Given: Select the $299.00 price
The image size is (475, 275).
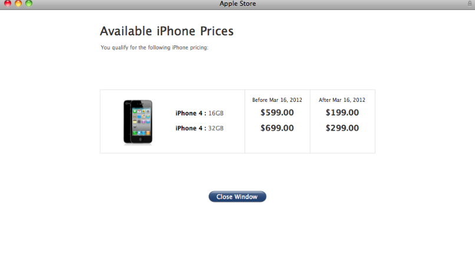Looking at the screenshot, I should pyautogui.click(x=342, y=128).
